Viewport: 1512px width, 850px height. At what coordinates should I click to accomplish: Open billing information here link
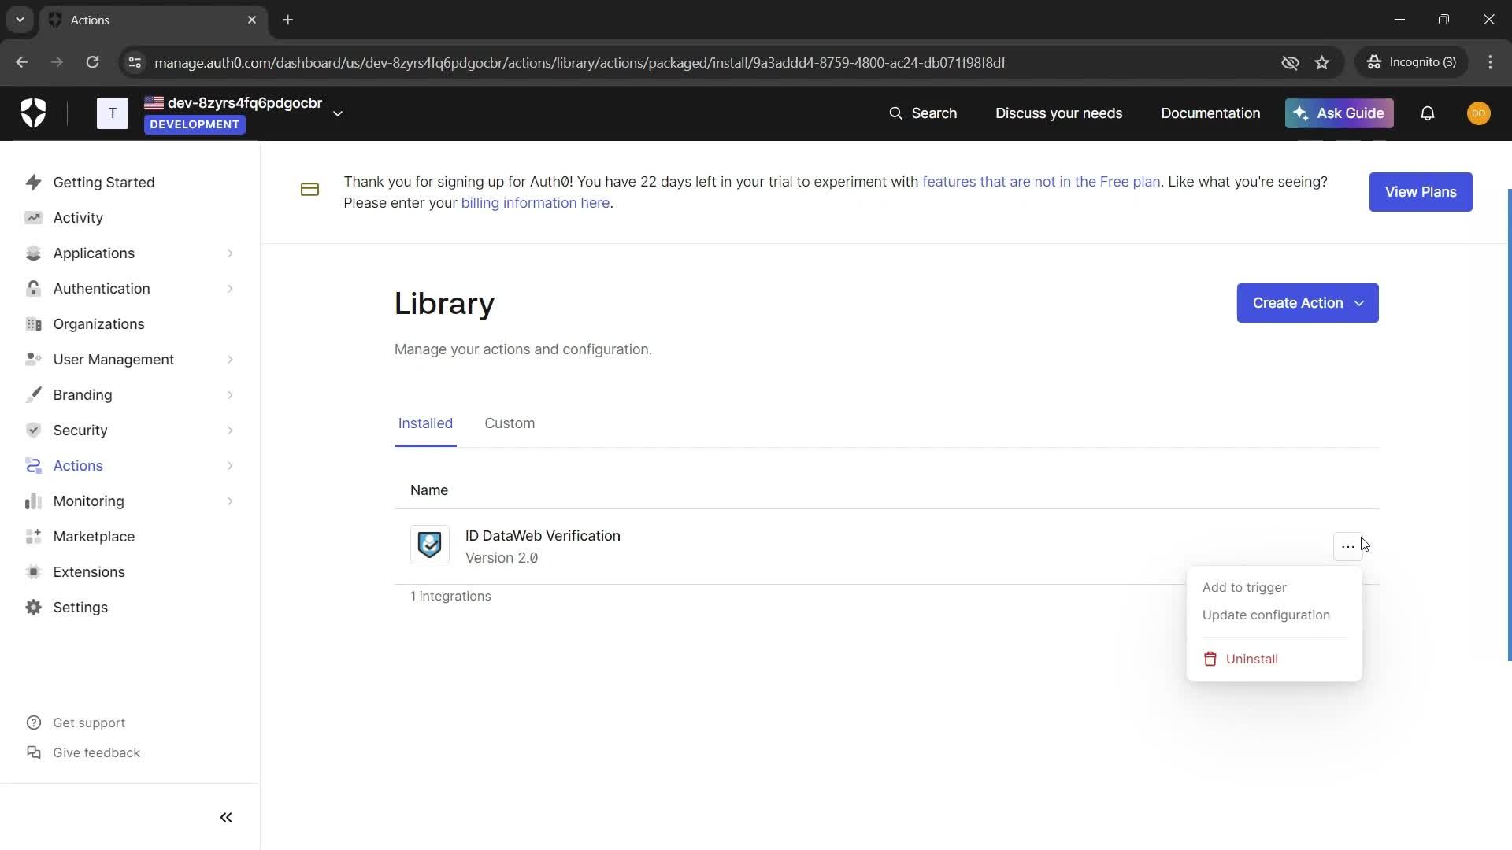(x=535, y=203)
